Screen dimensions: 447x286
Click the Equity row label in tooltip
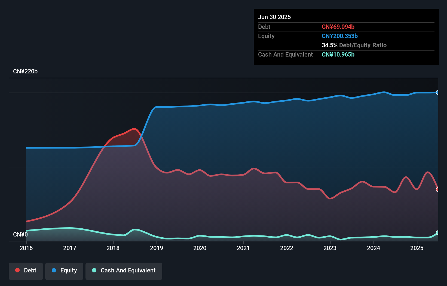tap(266, 36)
